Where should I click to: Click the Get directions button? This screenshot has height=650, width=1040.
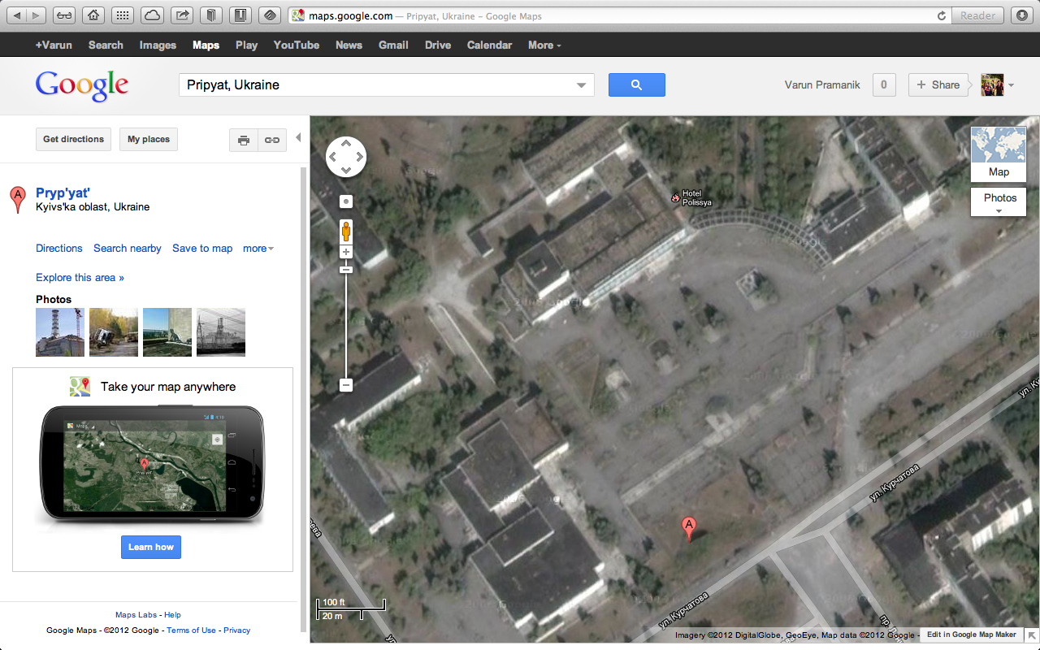click(73, 140)
